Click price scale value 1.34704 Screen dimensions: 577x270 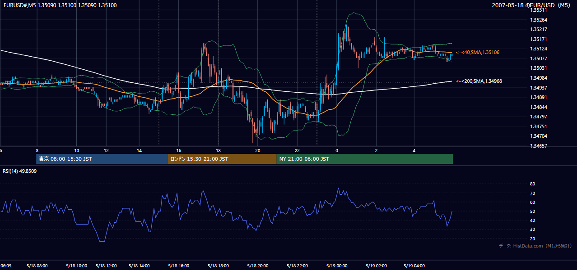pos(539,136)
